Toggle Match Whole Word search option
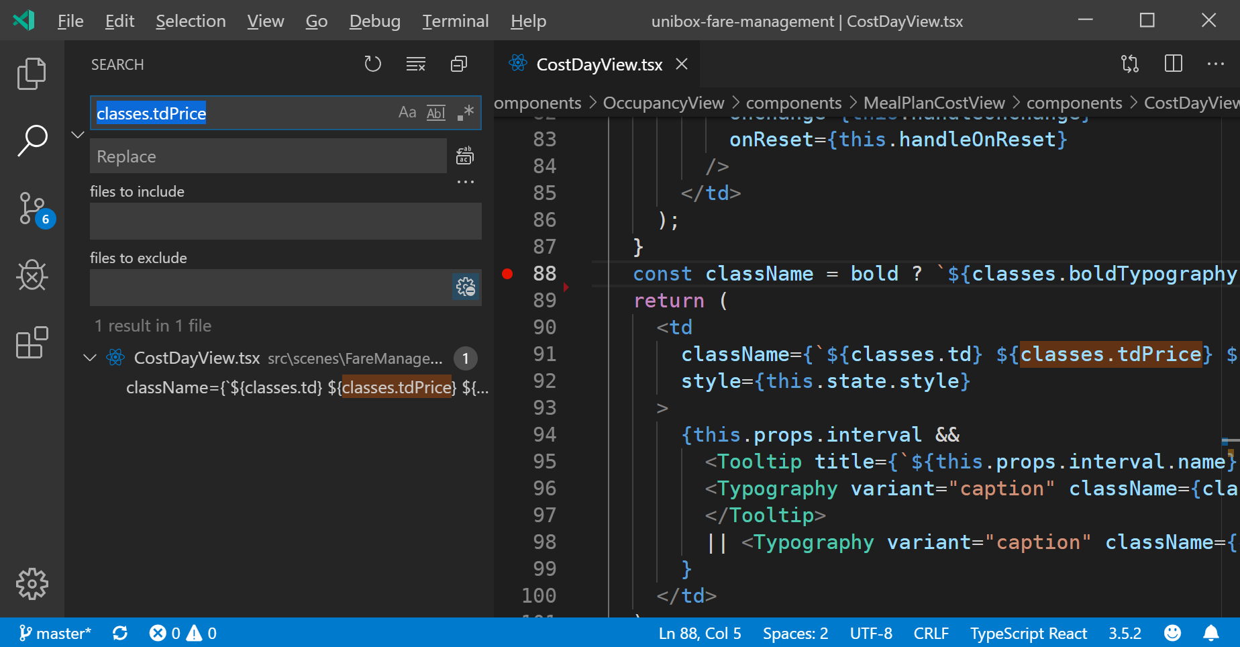This screenshot has height=647, width=1240. point(435,112)
